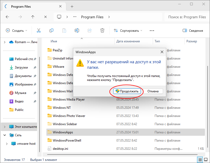210x163 pixels.
Task: Open Изображения in sidebar
Action: click(x=21, y=84)
